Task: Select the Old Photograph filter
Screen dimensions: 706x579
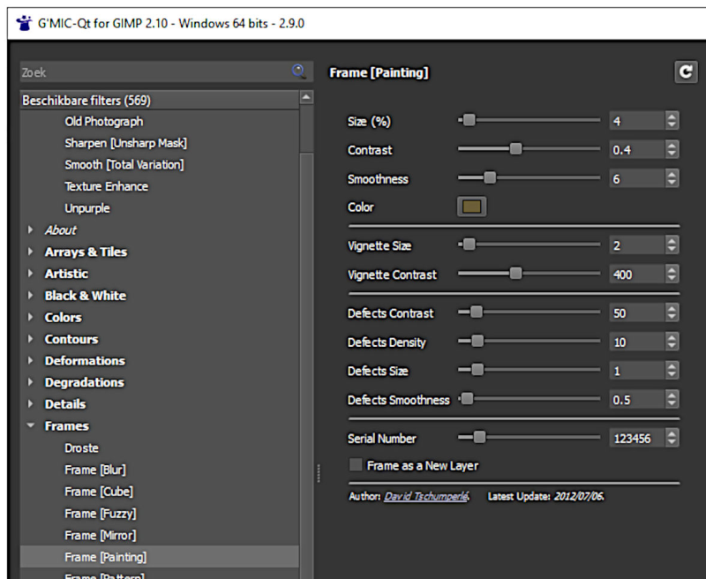Action: (x=104, y=121)
